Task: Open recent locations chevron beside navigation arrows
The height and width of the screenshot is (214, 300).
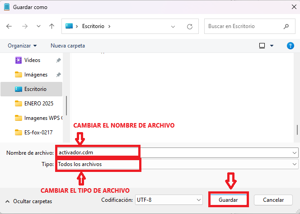Action: tap(39, 26)
